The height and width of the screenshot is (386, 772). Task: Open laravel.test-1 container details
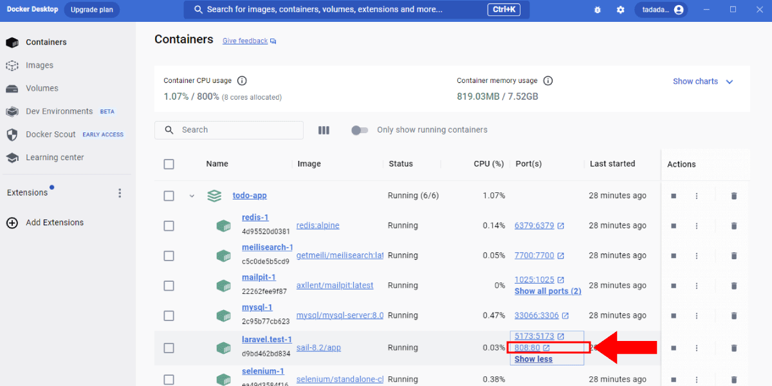click(x=267, y=340)
